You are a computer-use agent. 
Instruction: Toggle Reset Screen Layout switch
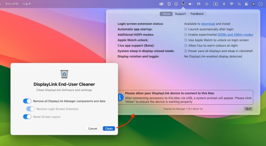(x=27, y=117)
